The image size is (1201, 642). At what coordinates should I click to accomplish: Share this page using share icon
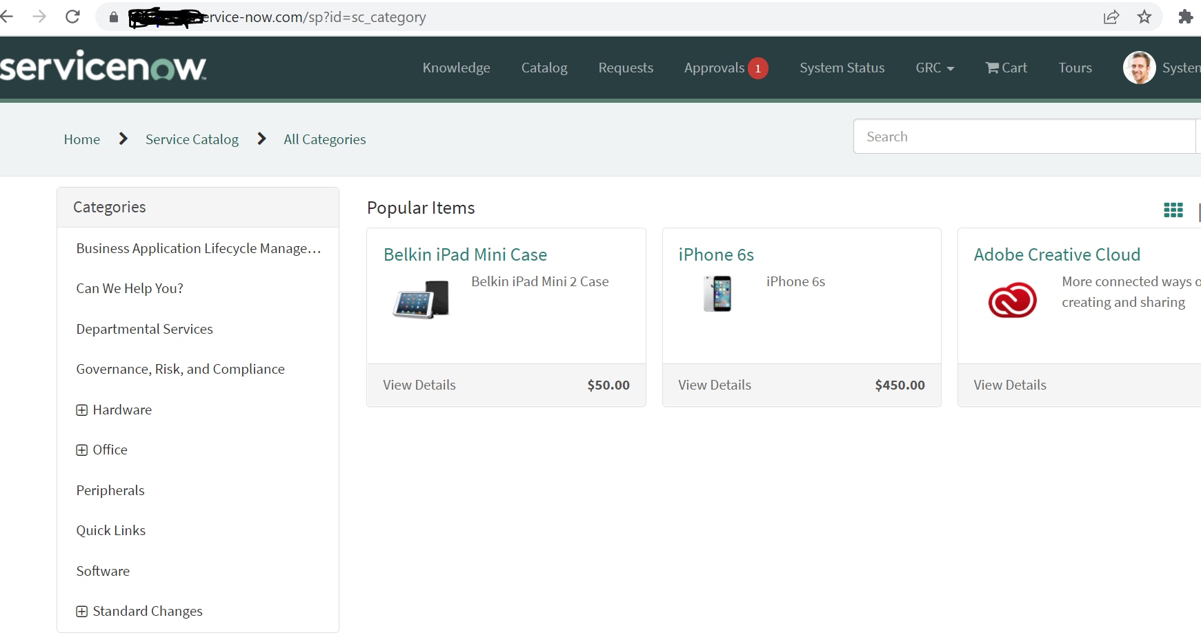(x=1111, y=17)
